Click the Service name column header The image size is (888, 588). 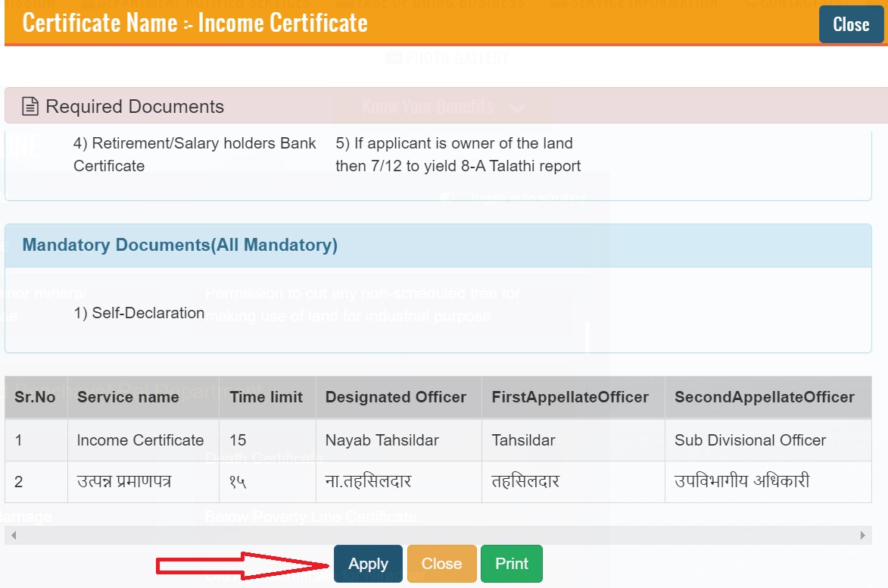127,397
